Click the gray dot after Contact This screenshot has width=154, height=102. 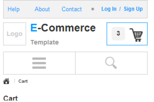tap(93, 9)
